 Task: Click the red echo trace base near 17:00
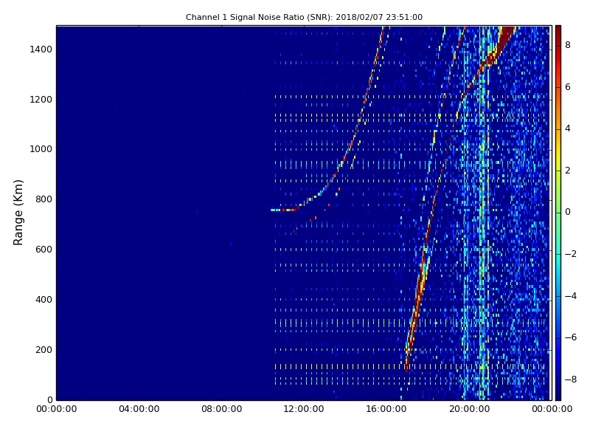[x=407, y=363]
